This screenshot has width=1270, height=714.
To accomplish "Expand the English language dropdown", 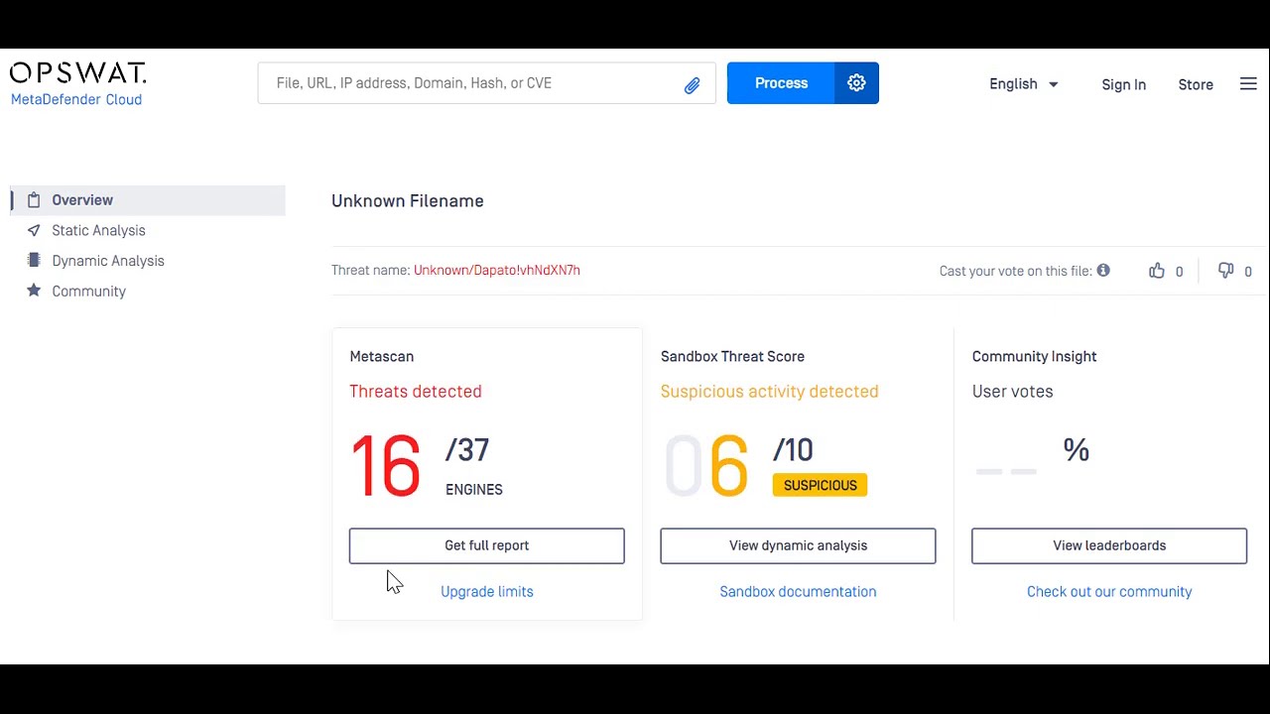I will (1024, 84).
